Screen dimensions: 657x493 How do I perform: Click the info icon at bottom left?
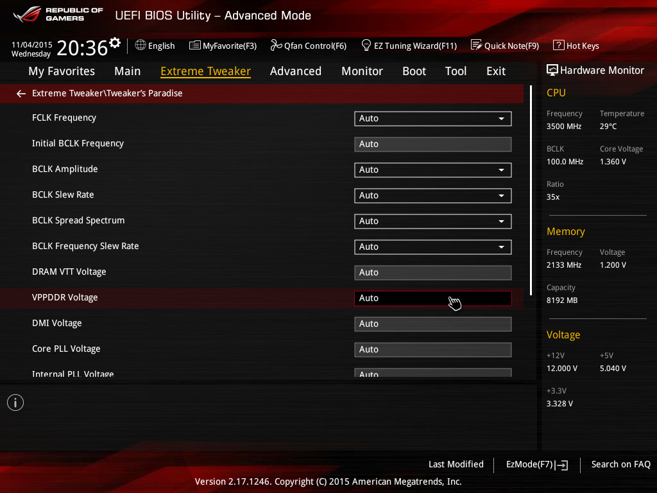pyautogui.click(x=15, y=402)
